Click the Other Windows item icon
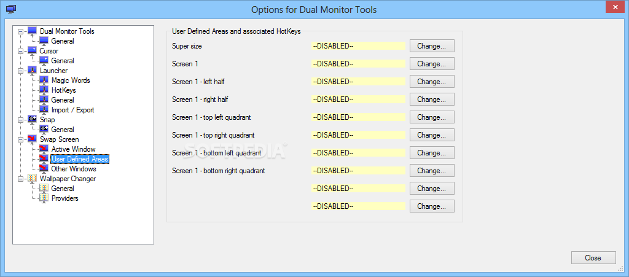Image resolution: width=629 pixels, height=277 pixels. click(x=44, y=169)
